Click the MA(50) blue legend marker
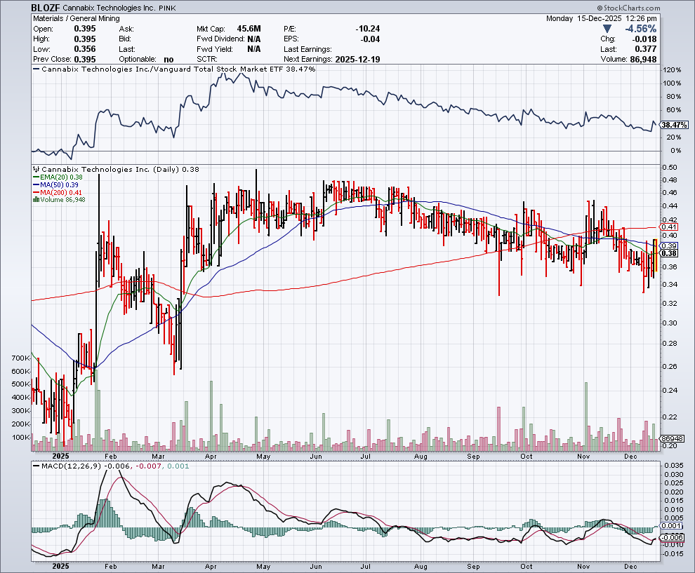 37,184
